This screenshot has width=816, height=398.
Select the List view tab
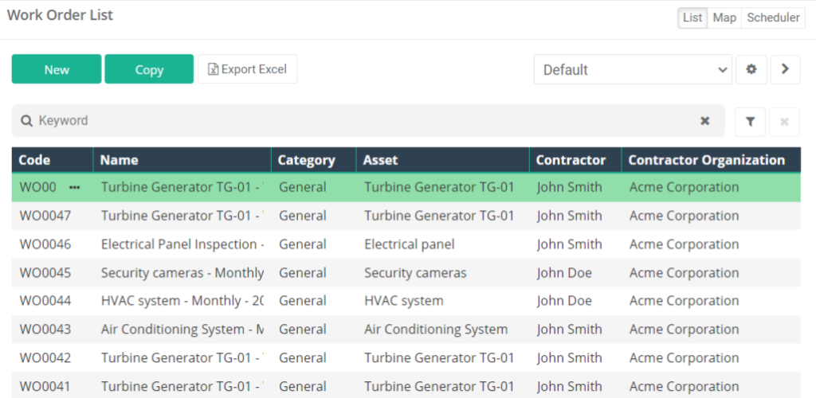[692, 18]
